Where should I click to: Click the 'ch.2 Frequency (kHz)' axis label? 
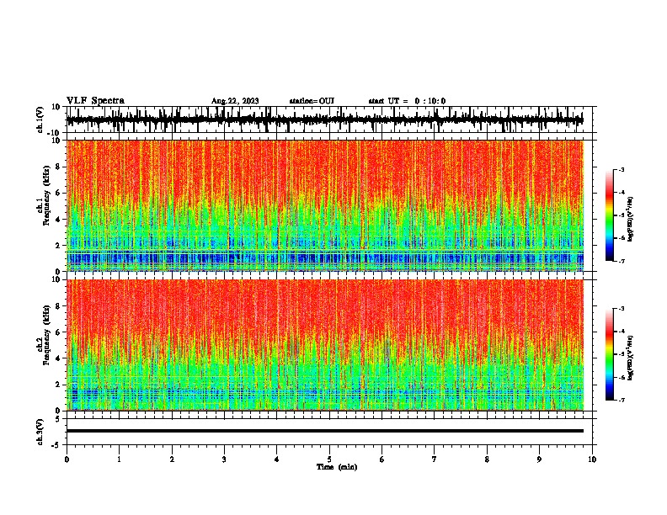coord(44,335)
